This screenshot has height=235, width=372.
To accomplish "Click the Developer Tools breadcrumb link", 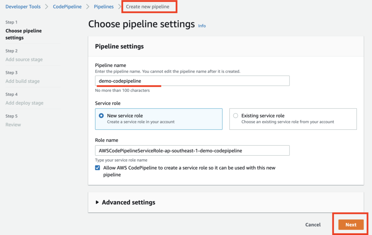I will 23,7.
